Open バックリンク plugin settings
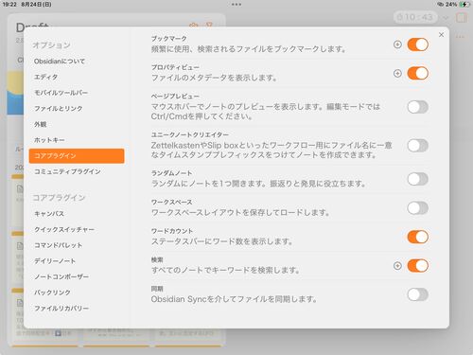 tap(77, 293)
